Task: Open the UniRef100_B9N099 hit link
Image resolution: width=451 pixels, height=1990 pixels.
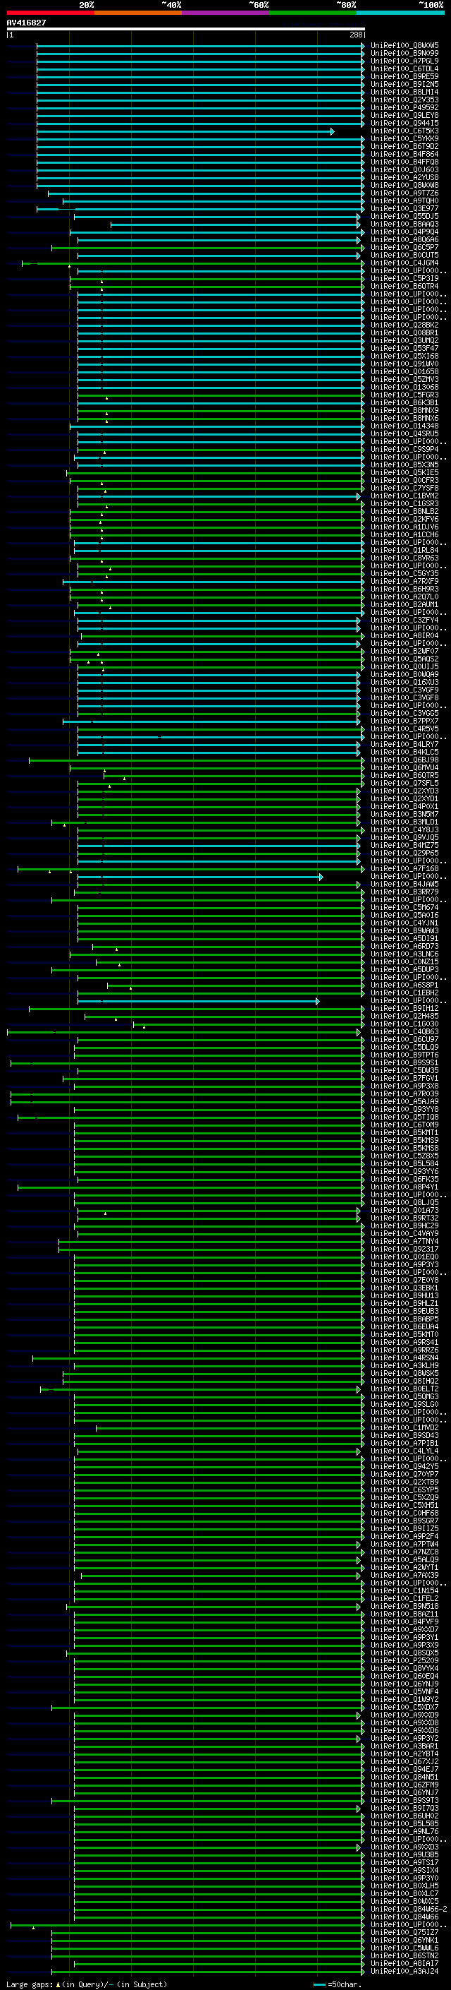Action: click(404, 54)
